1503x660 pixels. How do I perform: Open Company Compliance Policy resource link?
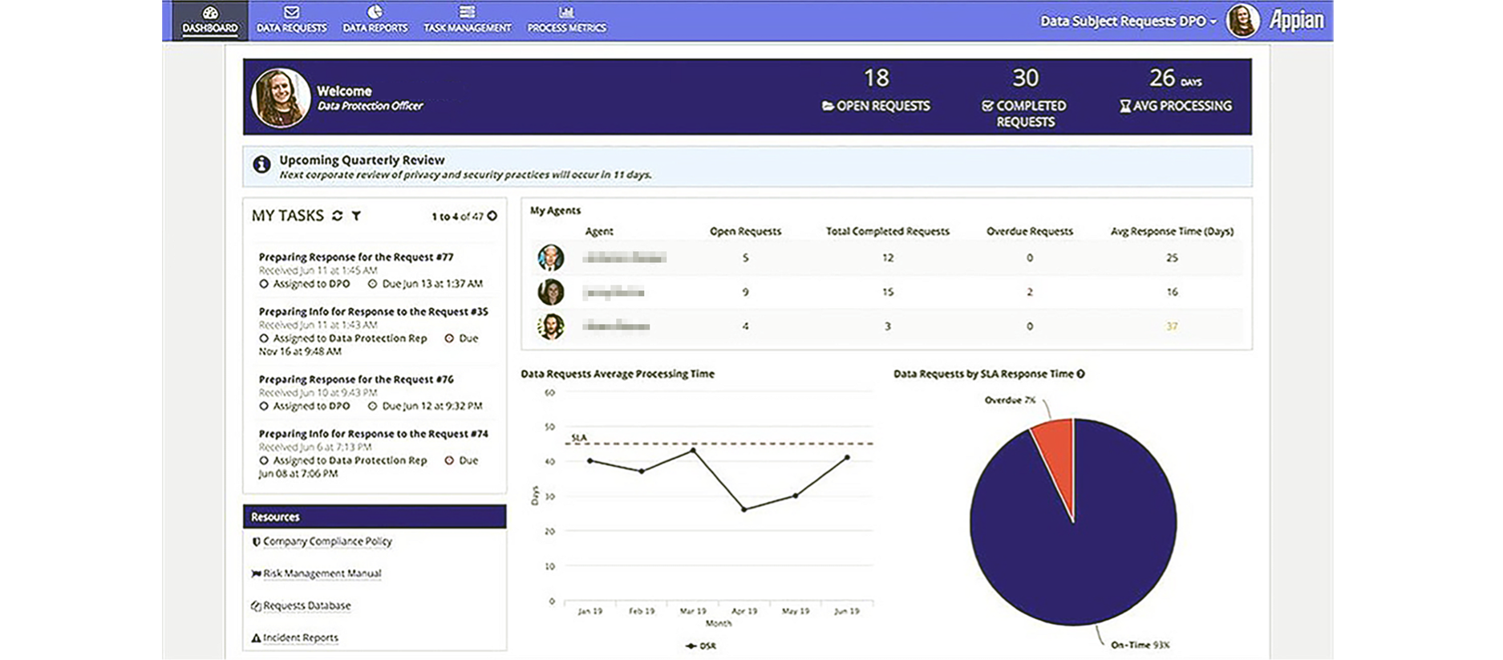point(327,541)
